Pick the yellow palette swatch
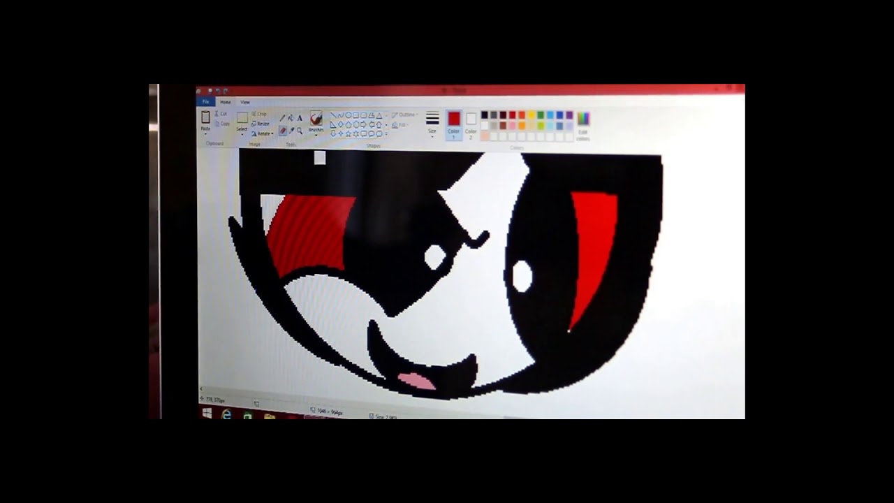894x503 pixels. click(x=532, y=115)
